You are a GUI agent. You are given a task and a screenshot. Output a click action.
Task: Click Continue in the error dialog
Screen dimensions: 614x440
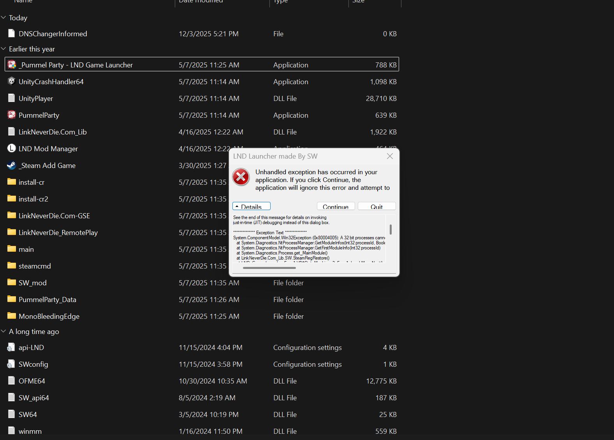[336, 207]
